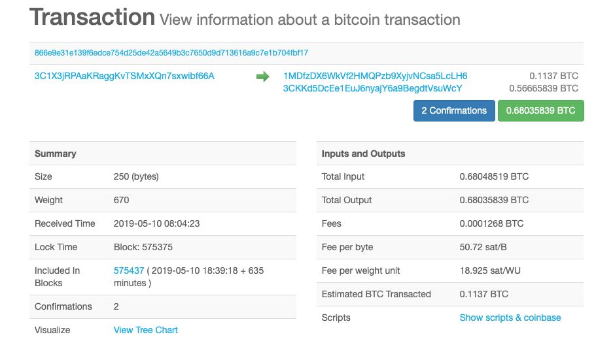The image size is (596, 343).
Task: Select Total Output value 0.68035839 BTC in table
Action: 494,200
